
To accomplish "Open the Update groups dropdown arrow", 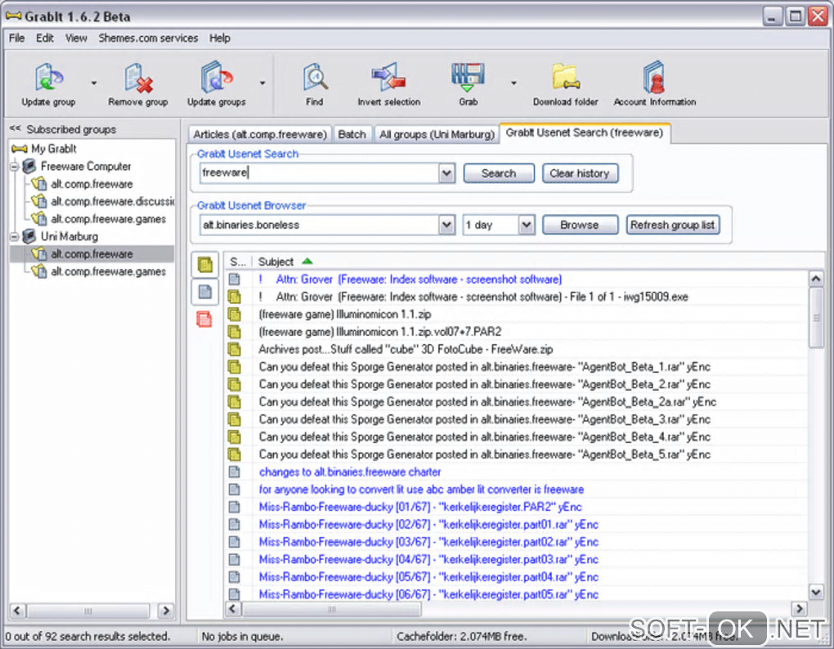I will pos(262,83).
